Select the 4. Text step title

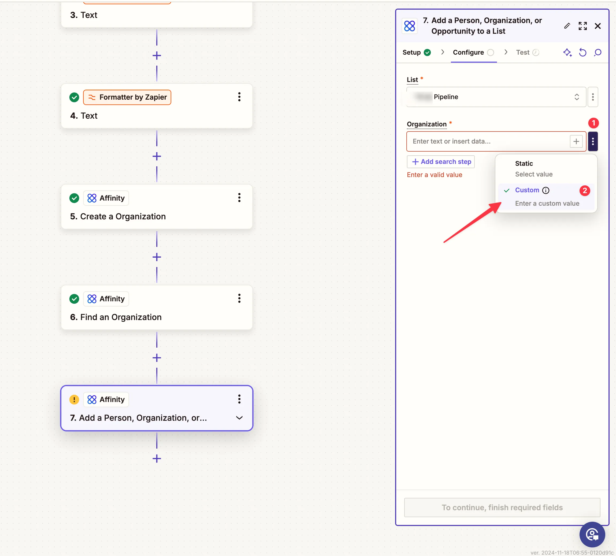click(x=84, y=116)
